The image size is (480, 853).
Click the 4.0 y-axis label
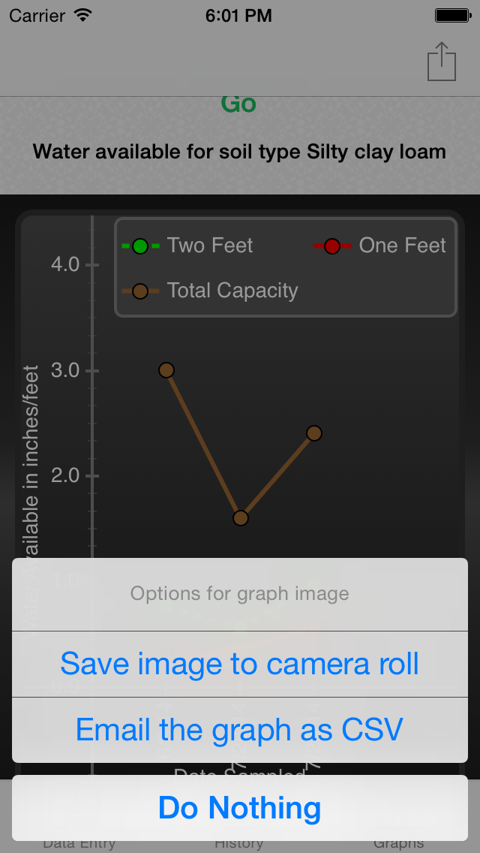(x=64, y=265)
